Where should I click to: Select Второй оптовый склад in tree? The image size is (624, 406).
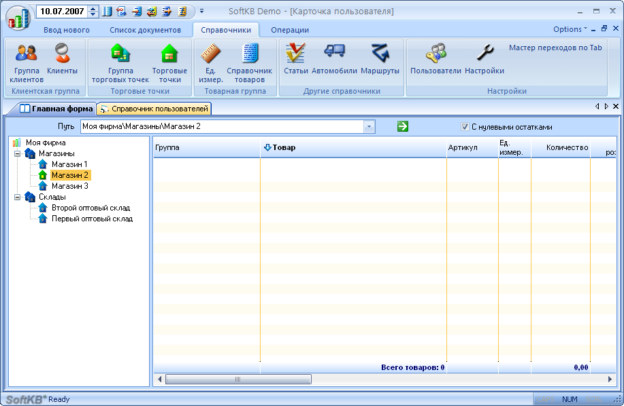91,208
